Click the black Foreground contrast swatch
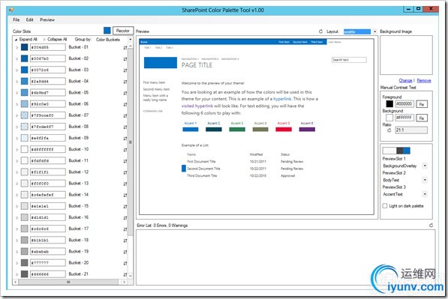Screen dimensions: 448x299 click(x=389, y=104)
